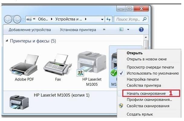
Task: Choose Профили сканирования...
Action: (149, 100)
